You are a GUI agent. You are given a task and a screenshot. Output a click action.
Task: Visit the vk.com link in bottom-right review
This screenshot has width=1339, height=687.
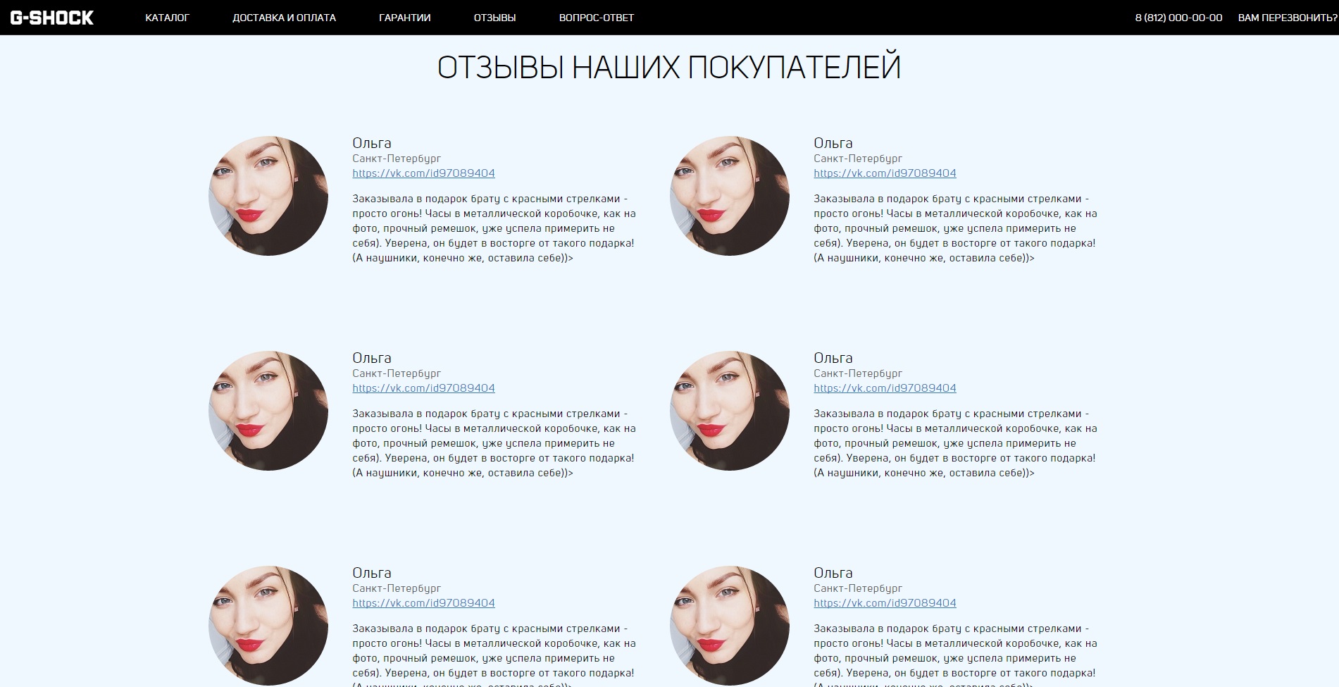[885, 603]
